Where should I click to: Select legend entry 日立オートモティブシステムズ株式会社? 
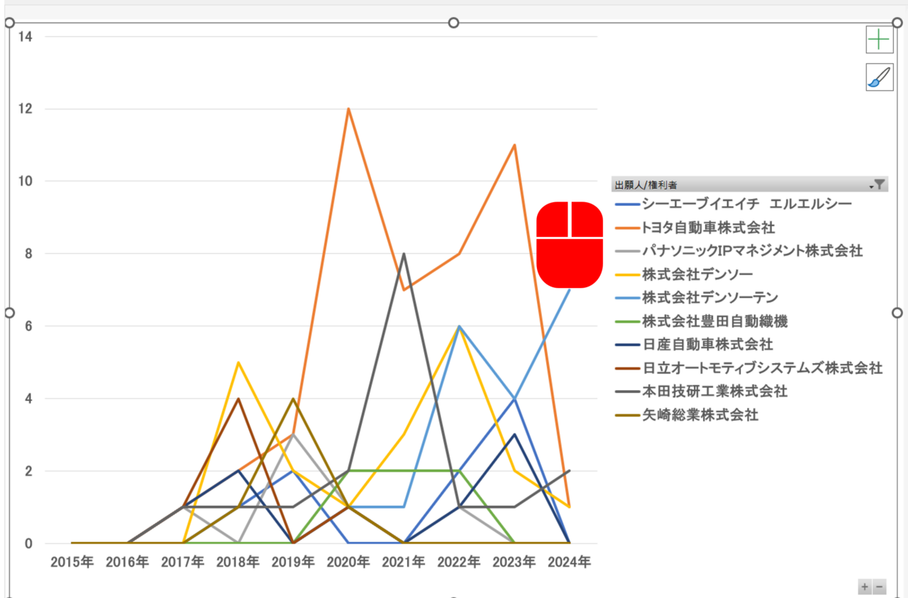pos(749,368)
